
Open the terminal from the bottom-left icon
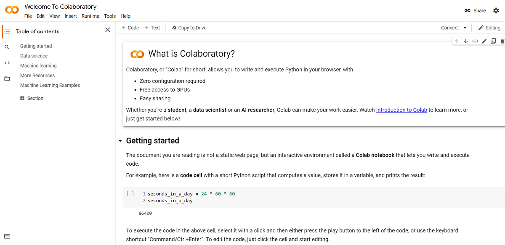click(x=7, y=236)
